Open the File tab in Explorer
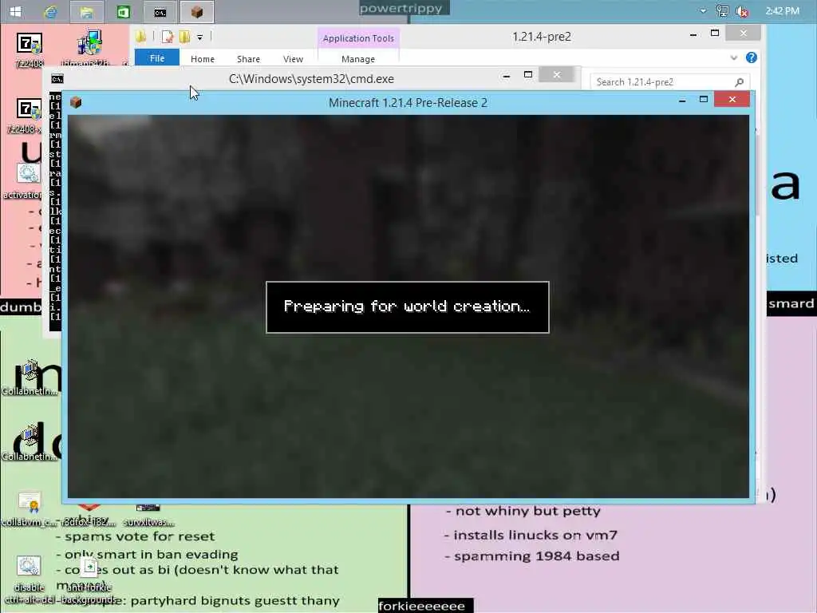 click(157, 58)
